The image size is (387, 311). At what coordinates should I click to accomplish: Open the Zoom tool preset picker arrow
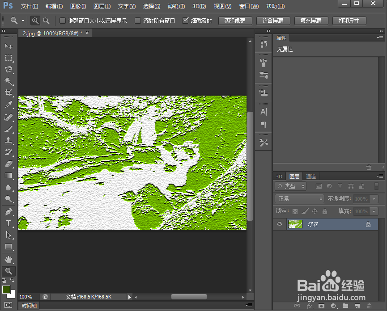23,21
